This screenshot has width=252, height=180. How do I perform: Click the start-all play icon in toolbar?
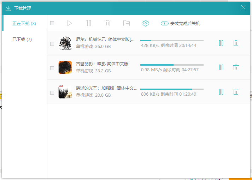point(69,23)
